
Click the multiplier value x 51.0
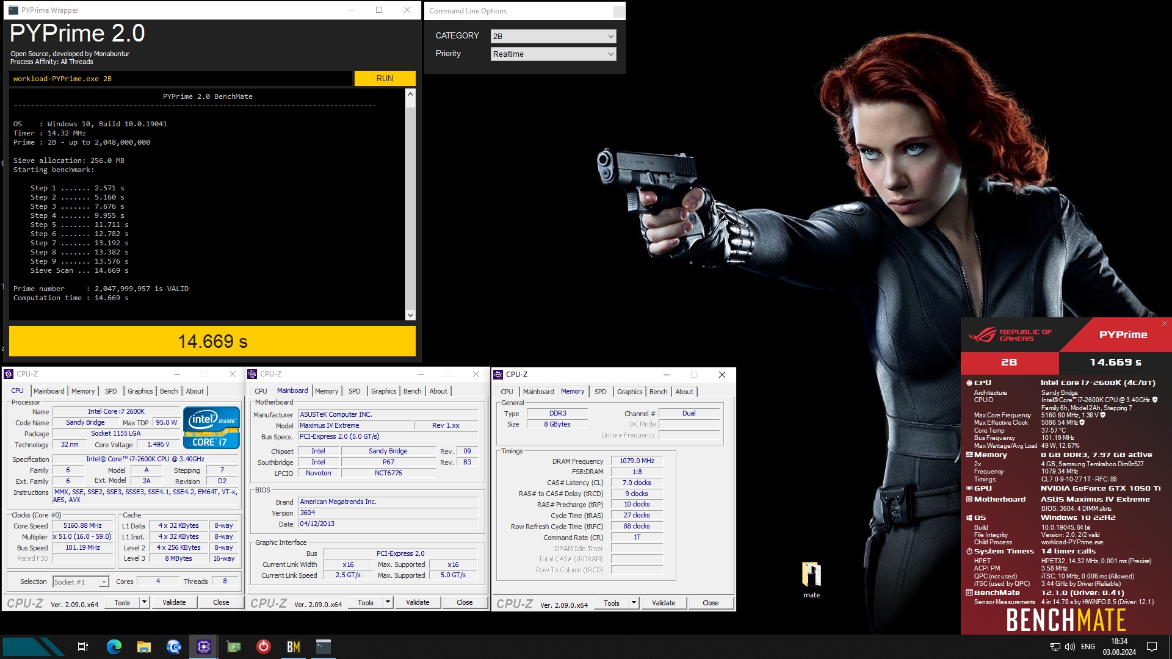click(82, 537)
